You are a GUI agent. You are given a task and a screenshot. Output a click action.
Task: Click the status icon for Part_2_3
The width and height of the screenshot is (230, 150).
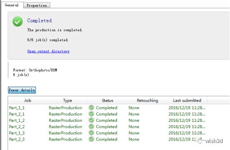click(91, 139)
